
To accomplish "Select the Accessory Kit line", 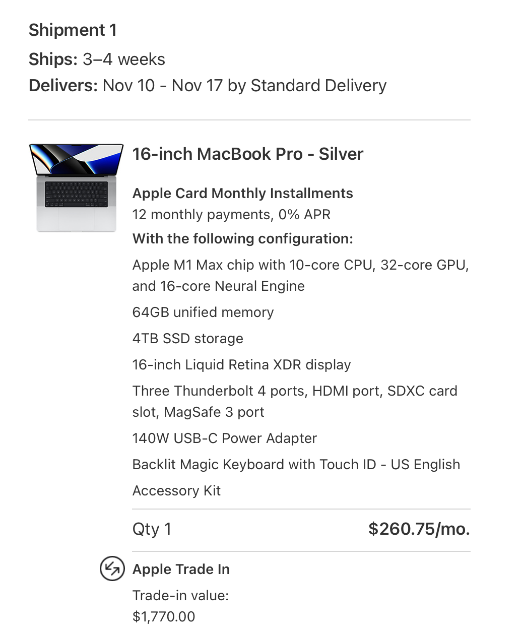I will (176, 491).
